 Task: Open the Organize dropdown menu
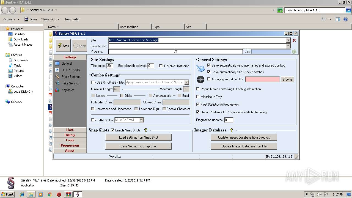(x=11, y=19)
